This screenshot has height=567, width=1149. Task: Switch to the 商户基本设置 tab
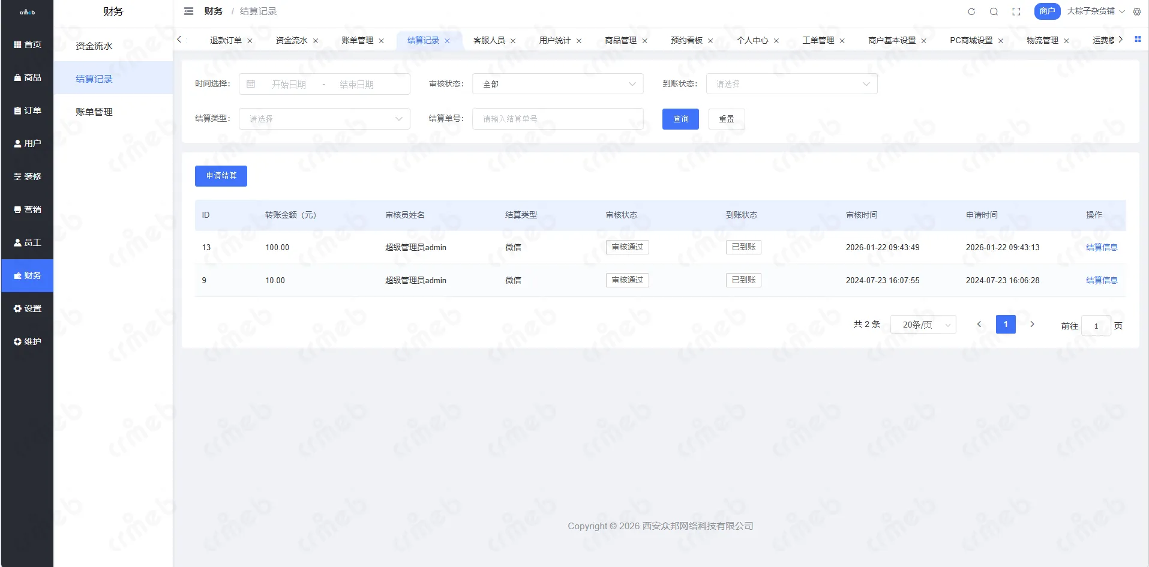pyautogui.click(x=892, y=40)
